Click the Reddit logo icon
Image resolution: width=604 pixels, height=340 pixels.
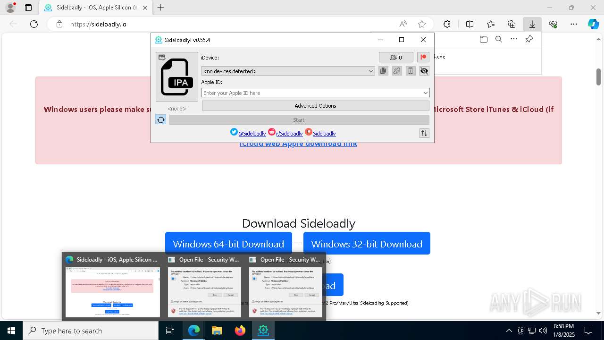point(271,132)
